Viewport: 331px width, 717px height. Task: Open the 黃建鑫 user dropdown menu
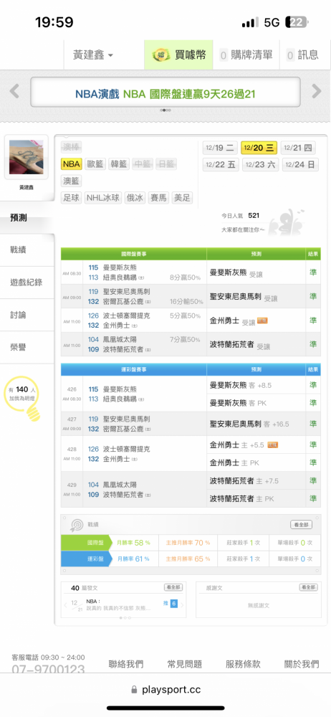[x=93, y=55]
